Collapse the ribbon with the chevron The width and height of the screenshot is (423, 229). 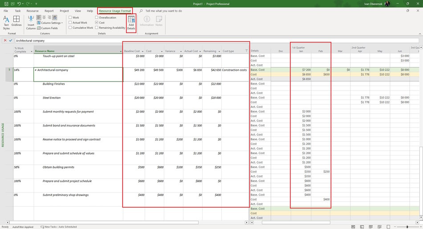(x=420, y=34)
